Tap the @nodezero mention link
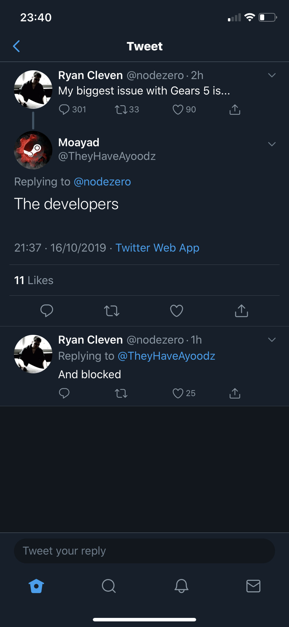289x627 pixels. [x=102, y=182]
